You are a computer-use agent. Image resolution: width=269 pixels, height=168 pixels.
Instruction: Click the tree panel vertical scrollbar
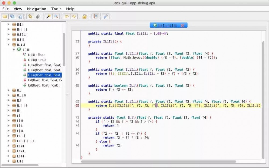coord(64,49)
